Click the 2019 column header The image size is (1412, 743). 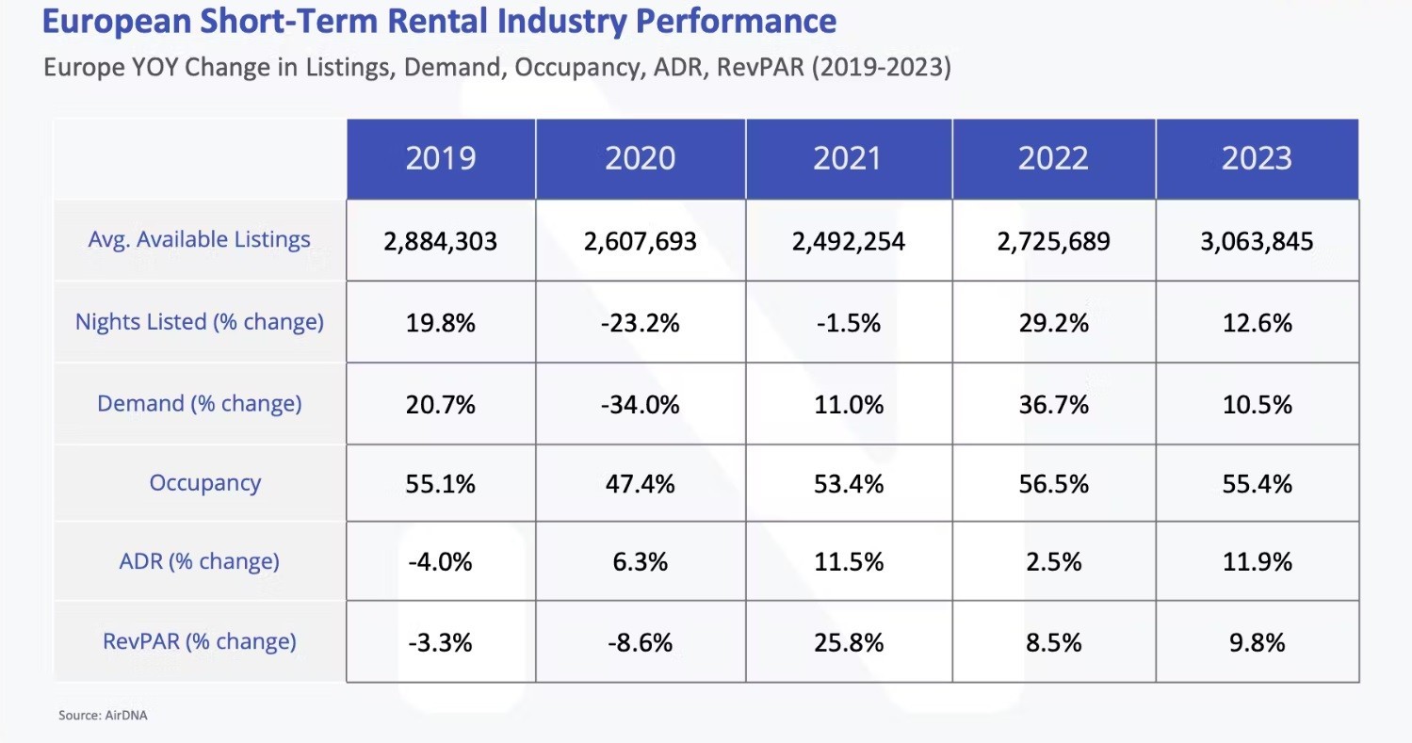440,158
